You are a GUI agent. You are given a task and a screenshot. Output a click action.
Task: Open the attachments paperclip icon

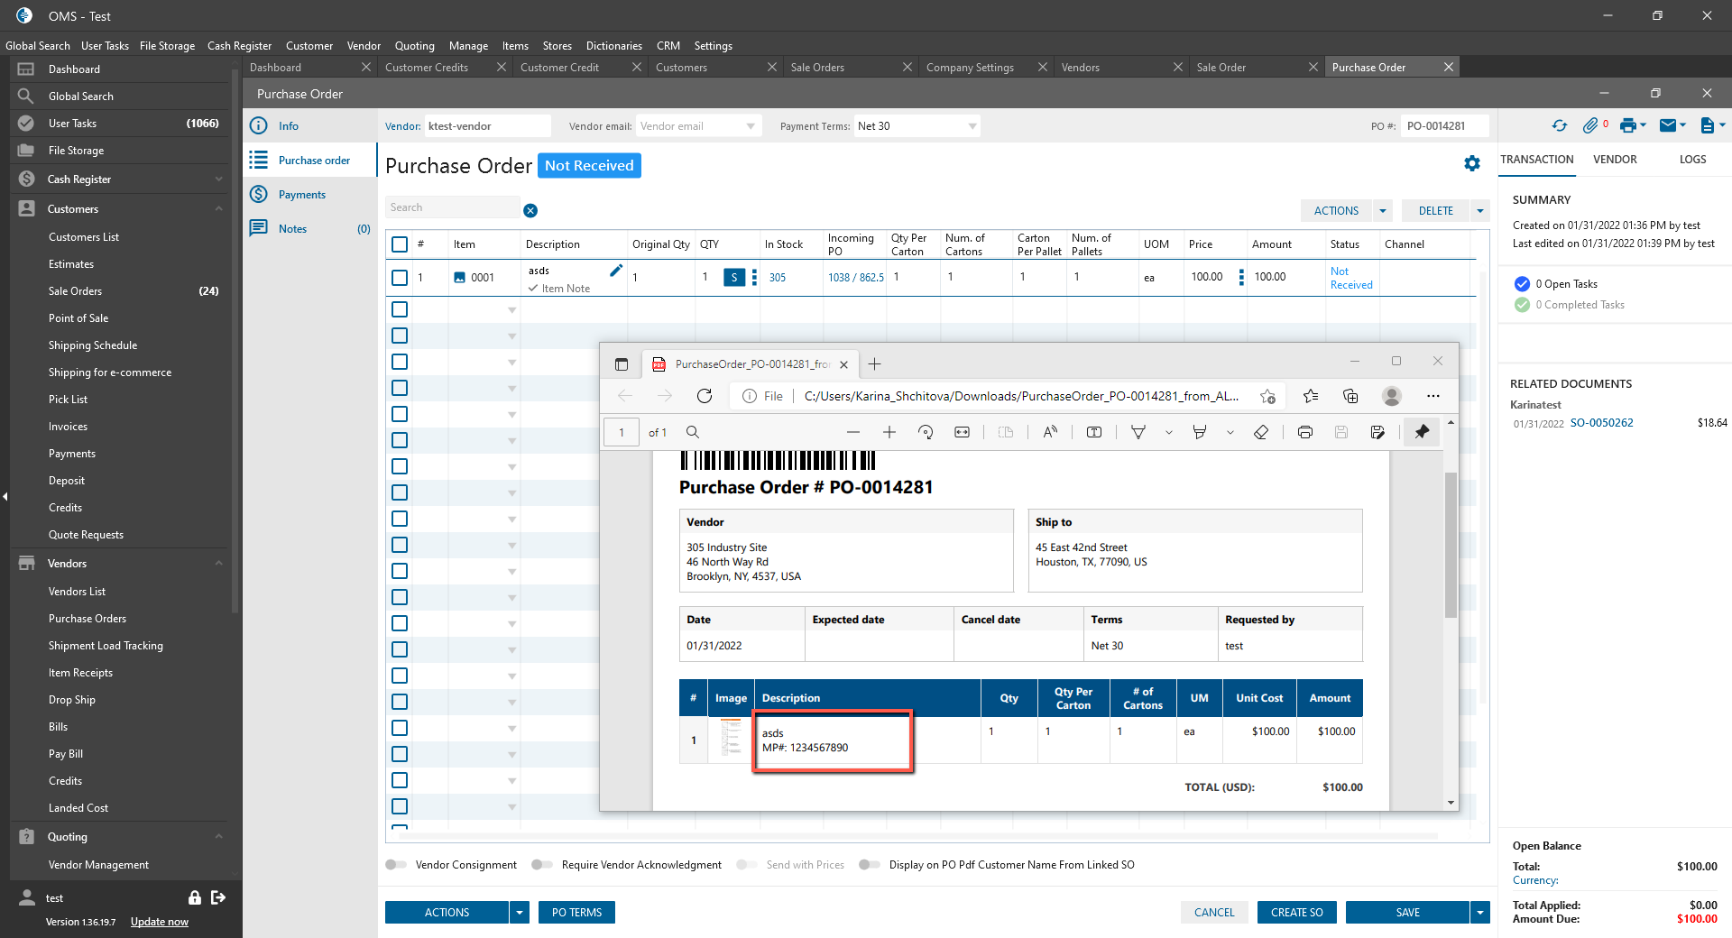[x=1590, y=126]
